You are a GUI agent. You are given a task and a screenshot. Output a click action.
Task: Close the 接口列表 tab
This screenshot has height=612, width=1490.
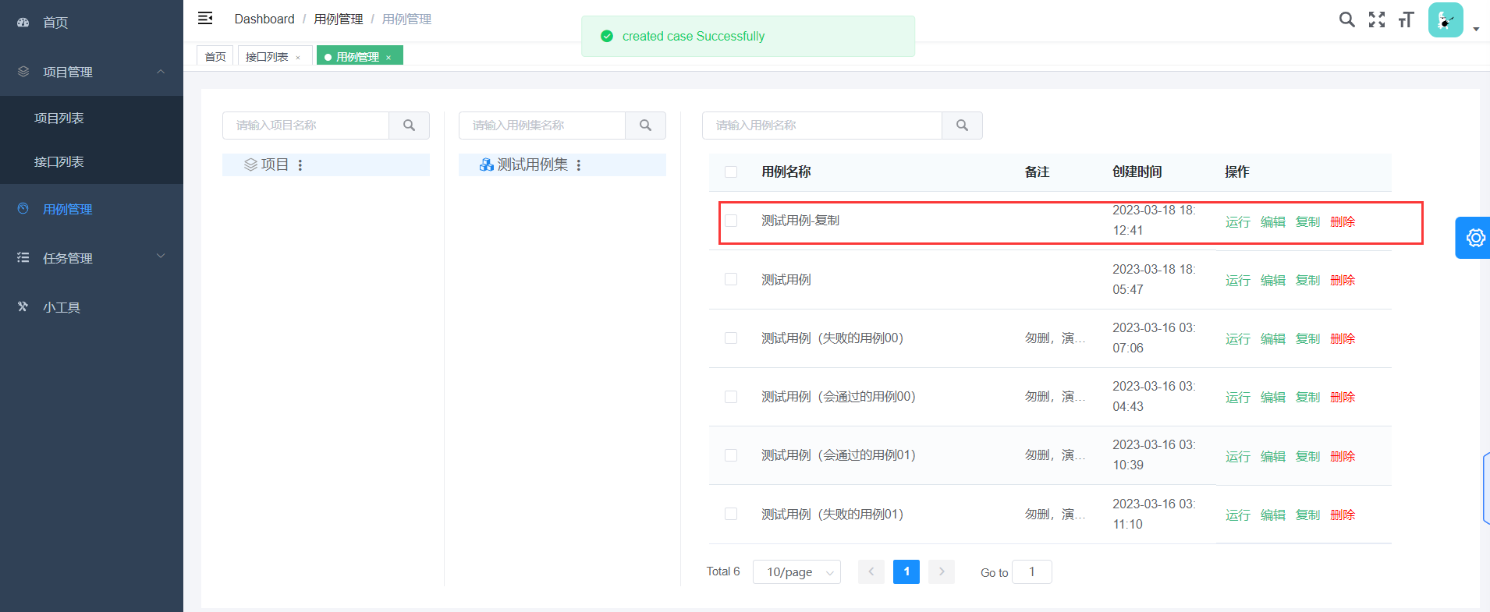click(298, 58)
